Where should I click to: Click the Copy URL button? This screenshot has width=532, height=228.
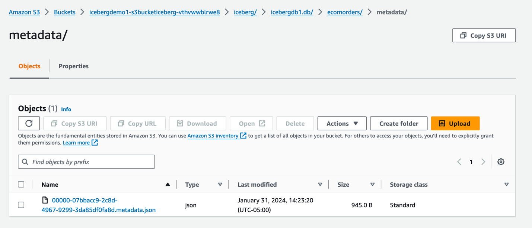pos(138,123)
